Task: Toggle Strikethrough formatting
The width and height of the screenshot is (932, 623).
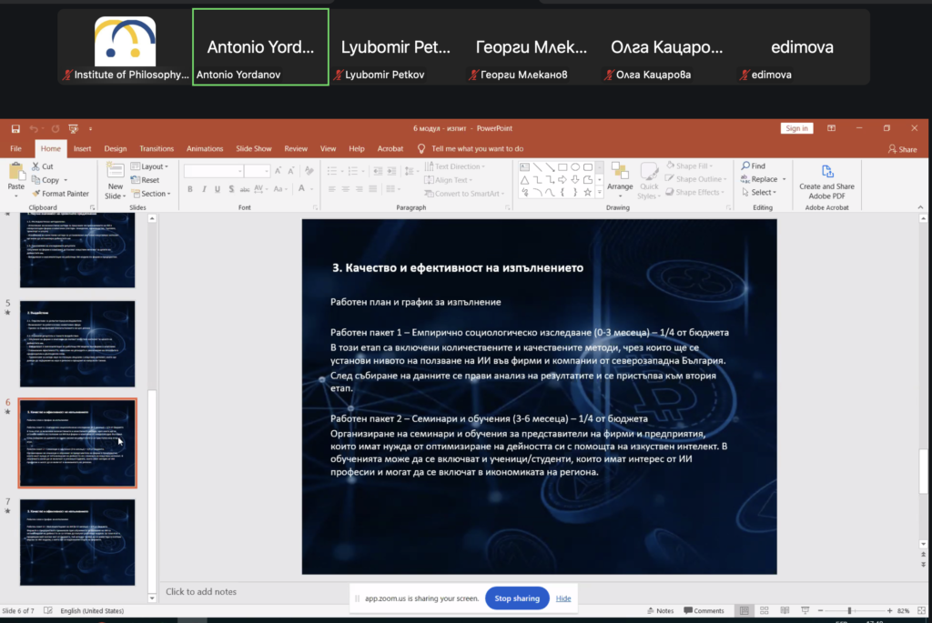Action: click(x=245, y=189)
